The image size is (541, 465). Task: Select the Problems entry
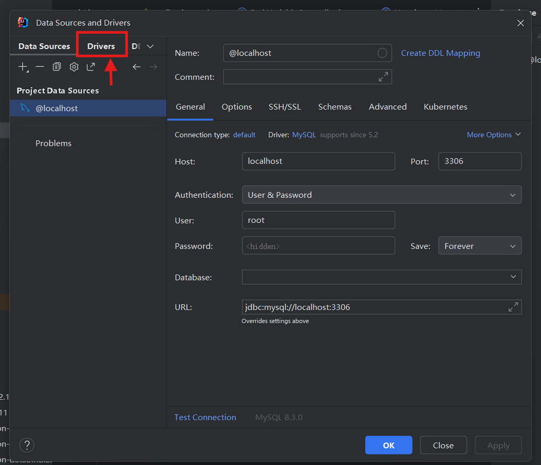(x=53, y=144)
